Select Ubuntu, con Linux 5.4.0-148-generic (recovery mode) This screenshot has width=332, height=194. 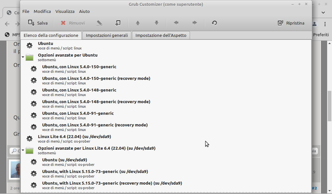(166, 104)
